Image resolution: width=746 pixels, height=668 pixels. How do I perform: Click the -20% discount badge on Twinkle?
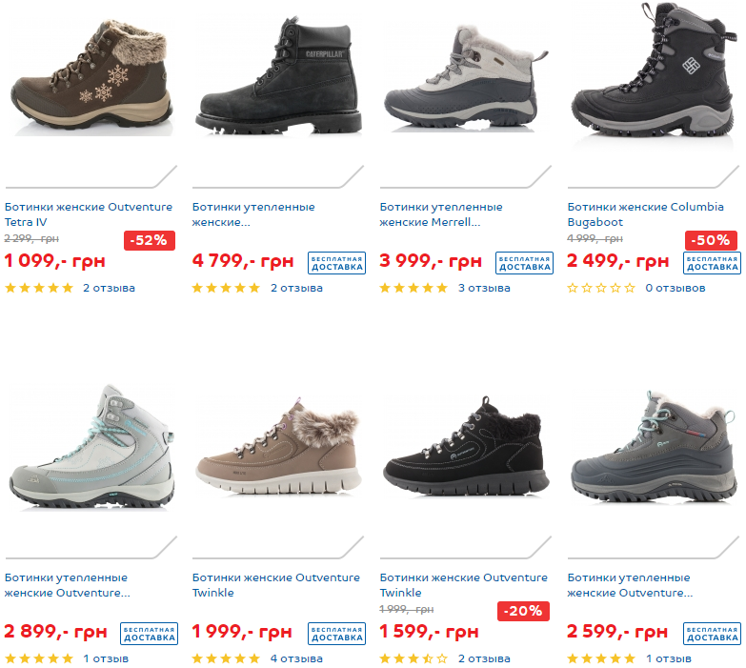tap(523, 611)
